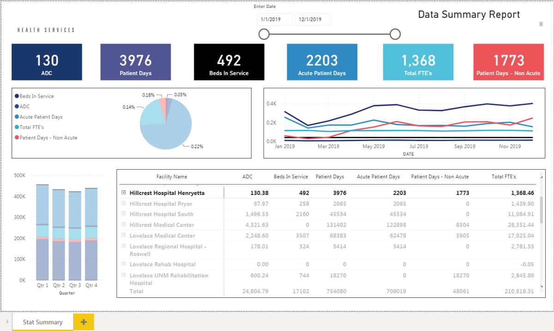Select the Patient Days 3976 card
Viewport: 554px width, 331px height.
(136, 62)
